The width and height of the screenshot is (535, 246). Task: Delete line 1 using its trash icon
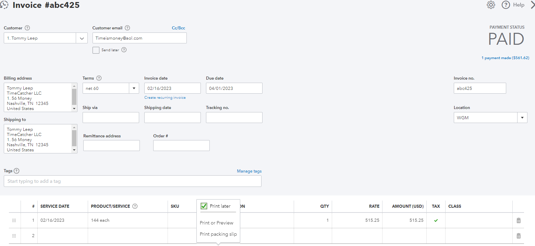click(518, 220)
